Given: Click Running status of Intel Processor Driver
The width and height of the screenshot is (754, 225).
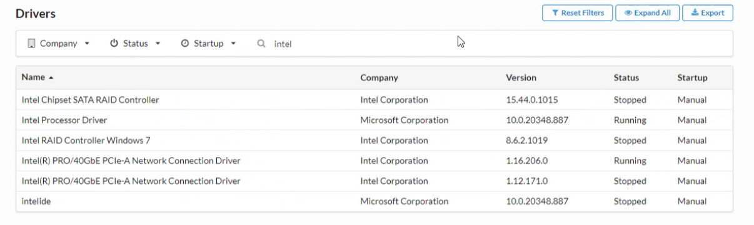Looking at the screenshot, I should click(x=630, y=120).
